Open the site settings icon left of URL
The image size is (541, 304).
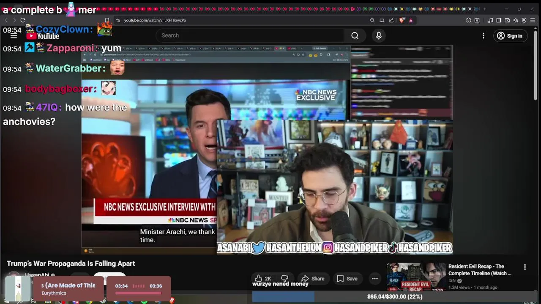118,20
